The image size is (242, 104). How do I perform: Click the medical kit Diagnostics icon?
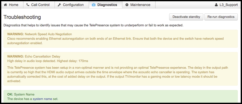click(93, 5)
